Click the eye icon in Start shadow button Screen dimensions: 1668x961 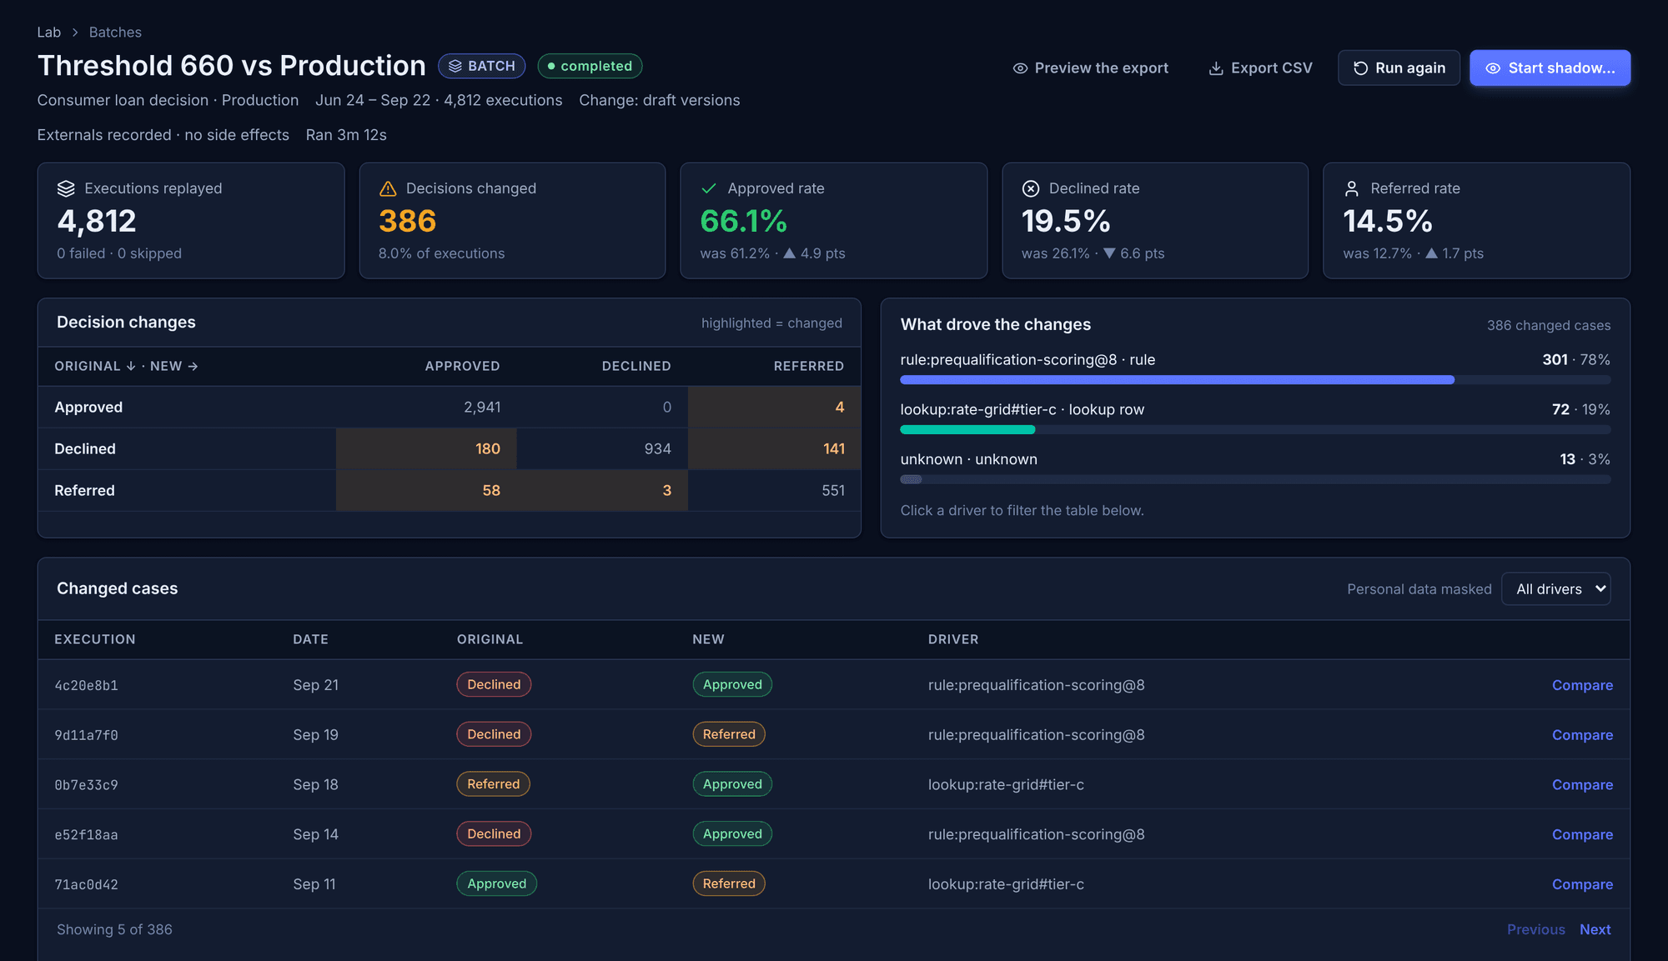click(1493, 68)
